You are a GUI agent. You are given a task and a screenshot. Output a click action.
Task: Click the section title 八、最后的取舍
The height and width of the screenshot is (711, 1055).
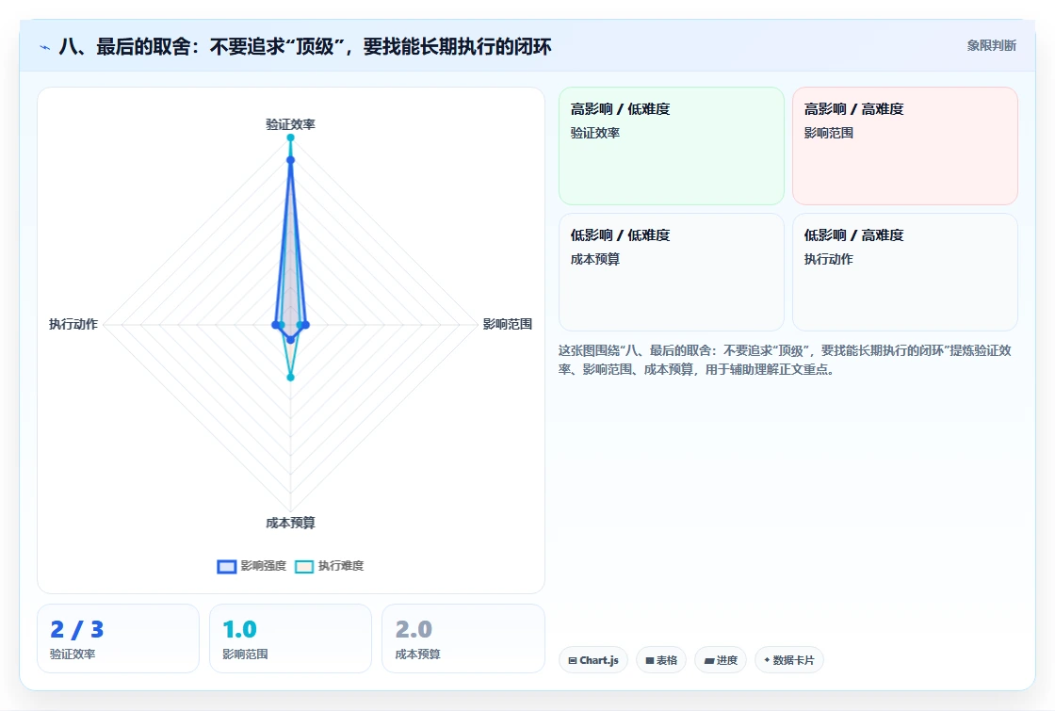pyautogui.click(x=305, y=46)
